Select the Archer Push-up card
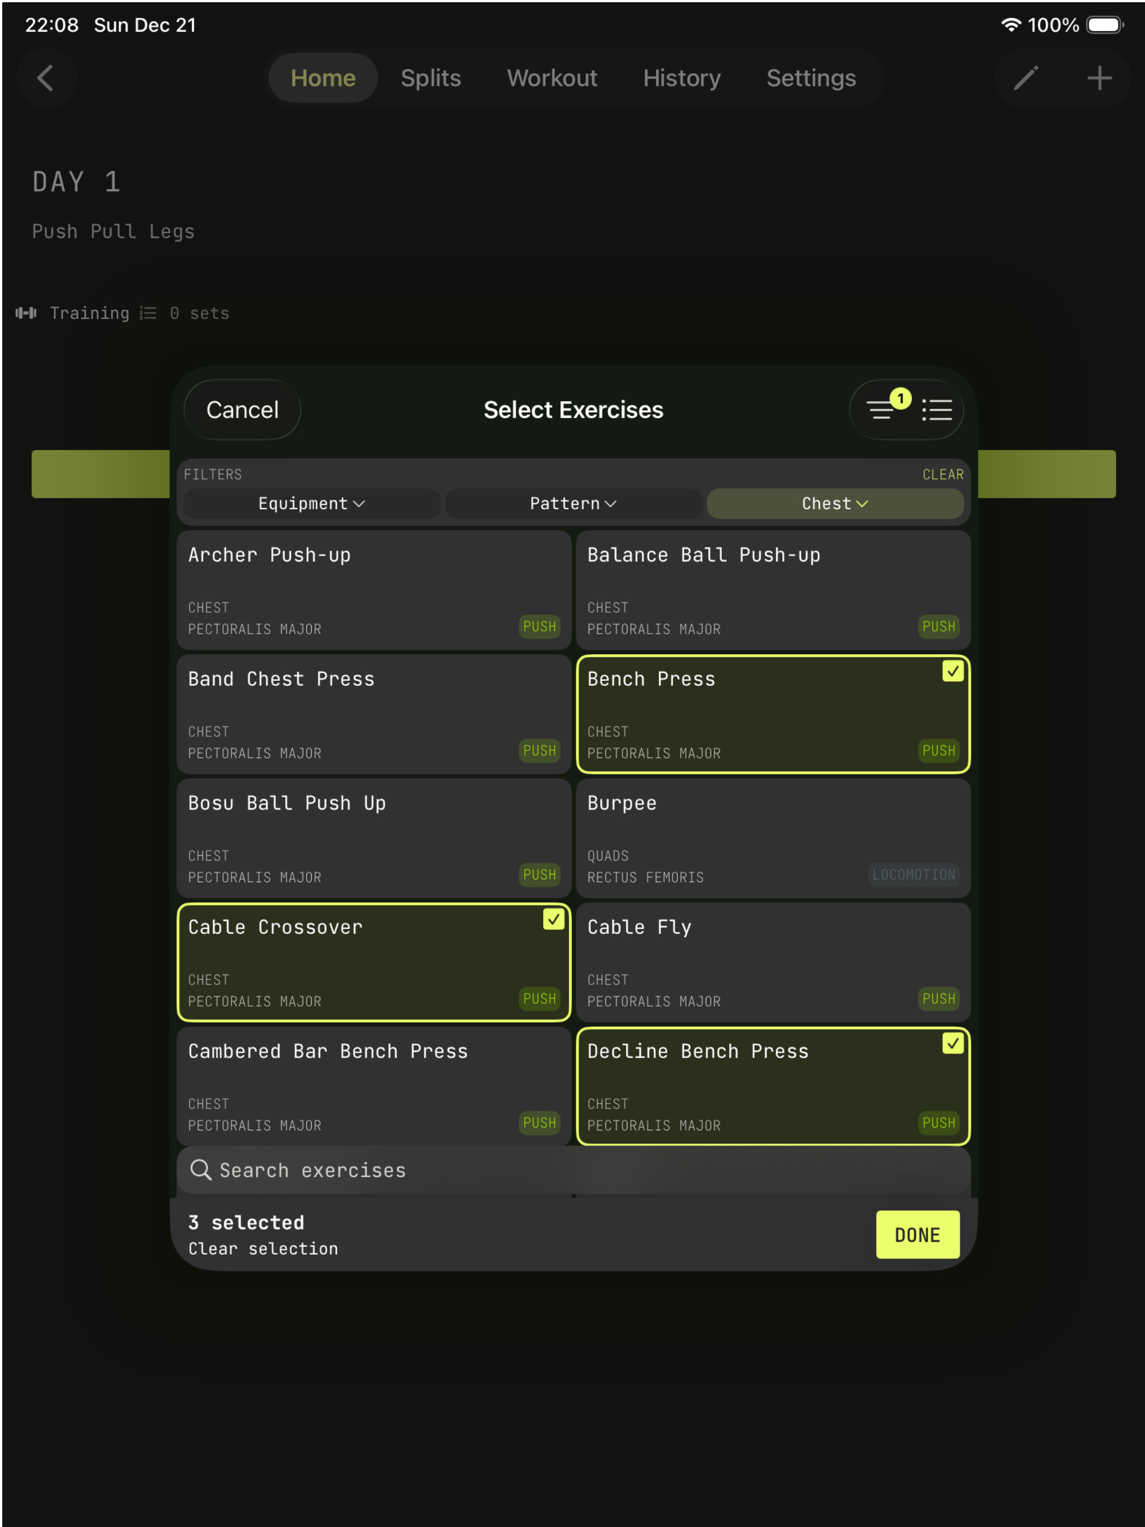The width and height of the screenshot is (1145, 1527). click(x=374, y=589)
